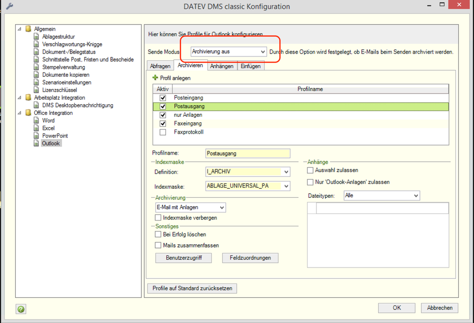Enable Auswahl zulassen checkbox
Viewport: 474px width, 323px height.
click(310, 170)
